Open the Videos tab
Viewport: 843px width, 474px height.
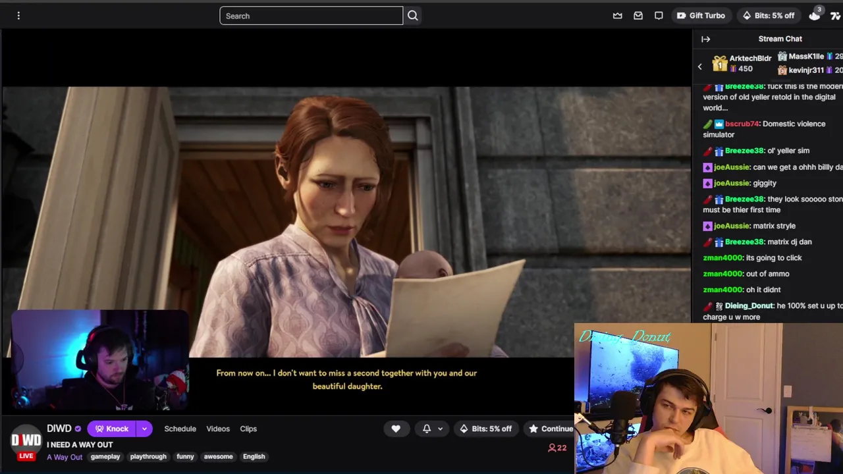(218, 429)
